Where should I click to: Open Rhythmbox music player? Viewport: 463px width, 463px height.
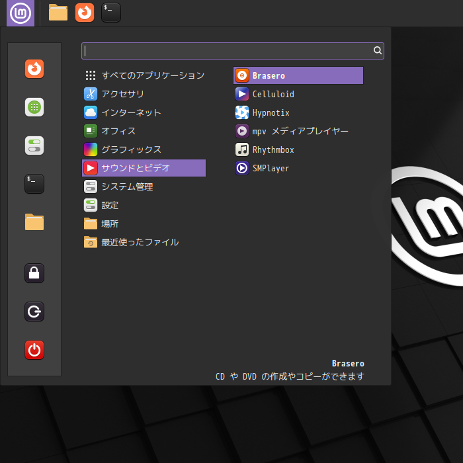pyautogui.click(x=273, y=150)
